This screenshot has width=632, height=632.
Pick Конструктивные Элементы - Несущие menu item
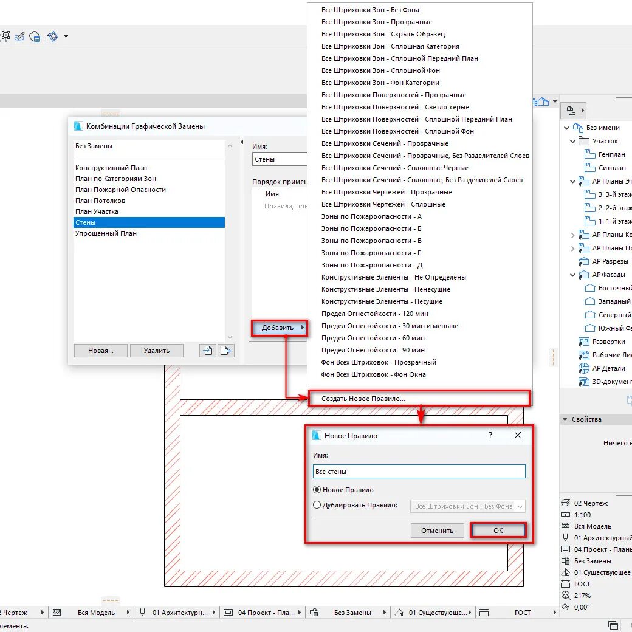point(419,301)
